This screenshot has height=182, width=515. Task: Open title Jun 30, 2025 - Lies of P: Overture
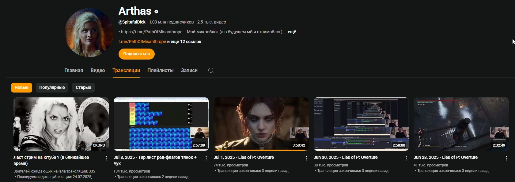(x=346, y=158)
